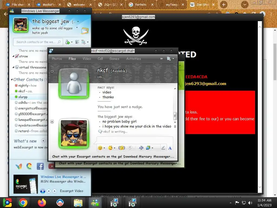277x208 pixels.
Task: Collapse the virtual threesome contact group
Action: 13,67
